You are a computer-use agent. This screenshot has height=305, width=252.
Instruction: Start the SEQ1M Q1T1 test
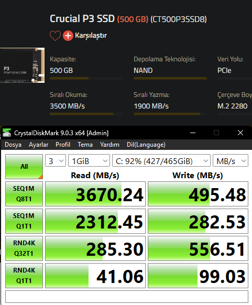(24, 221)
